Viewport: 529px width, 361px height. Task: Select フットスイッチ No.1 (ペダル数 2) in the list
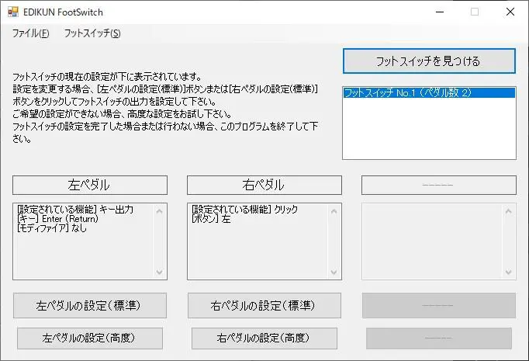point(429,92)
